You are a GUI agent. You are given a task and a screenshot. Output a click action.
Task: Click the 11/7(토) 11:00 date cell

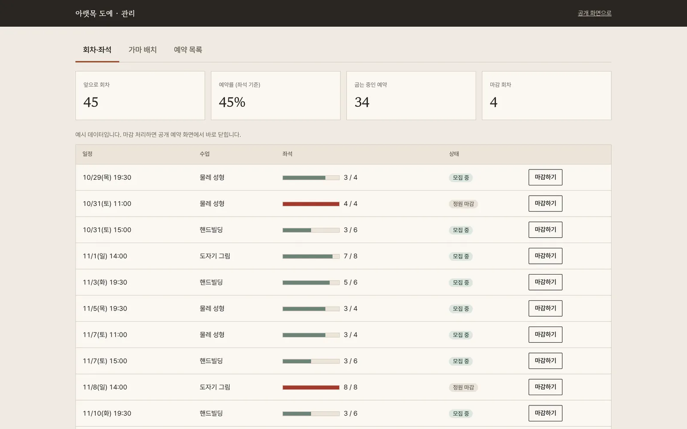click(x=105, y=335)
